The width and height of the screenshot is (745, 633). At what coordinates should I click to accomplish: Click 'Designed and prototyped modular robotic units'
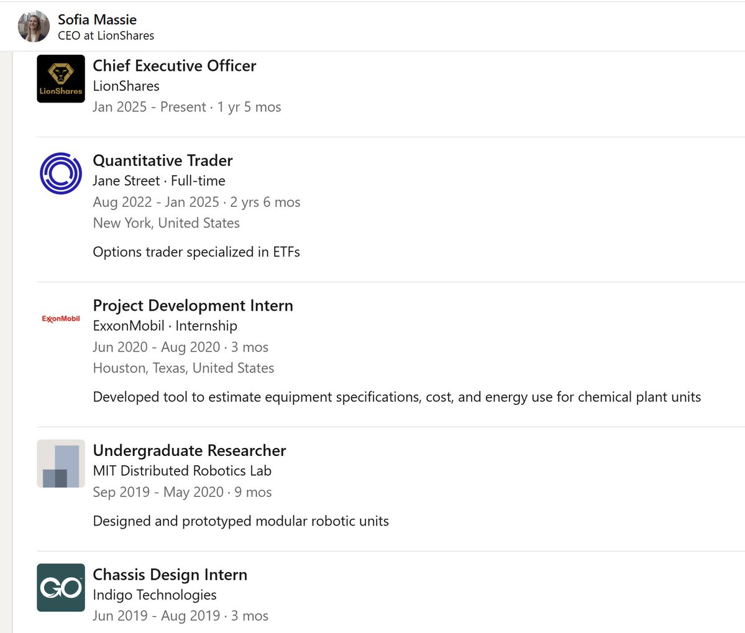241,521
